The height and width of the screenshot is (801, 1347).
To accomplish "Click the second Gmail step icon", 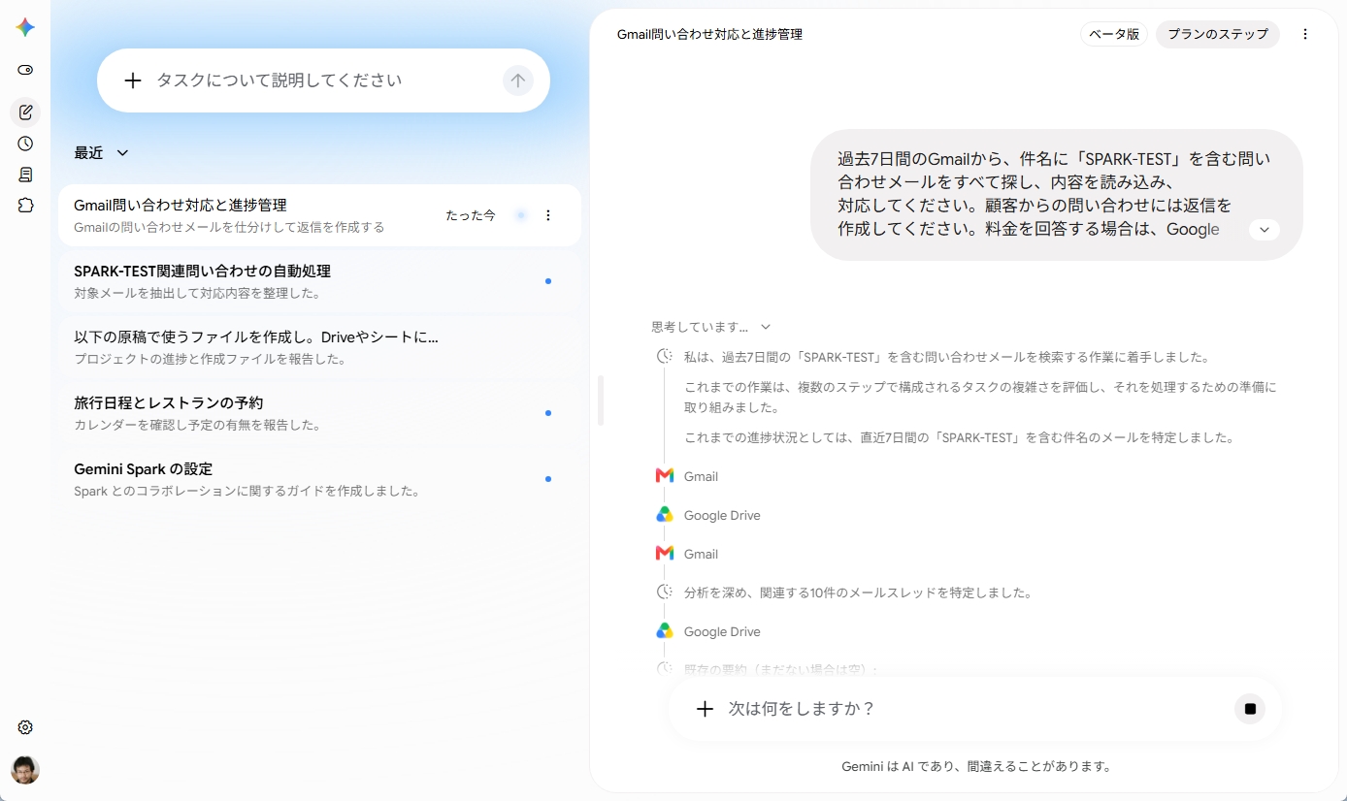I will [x=665, y=554].
